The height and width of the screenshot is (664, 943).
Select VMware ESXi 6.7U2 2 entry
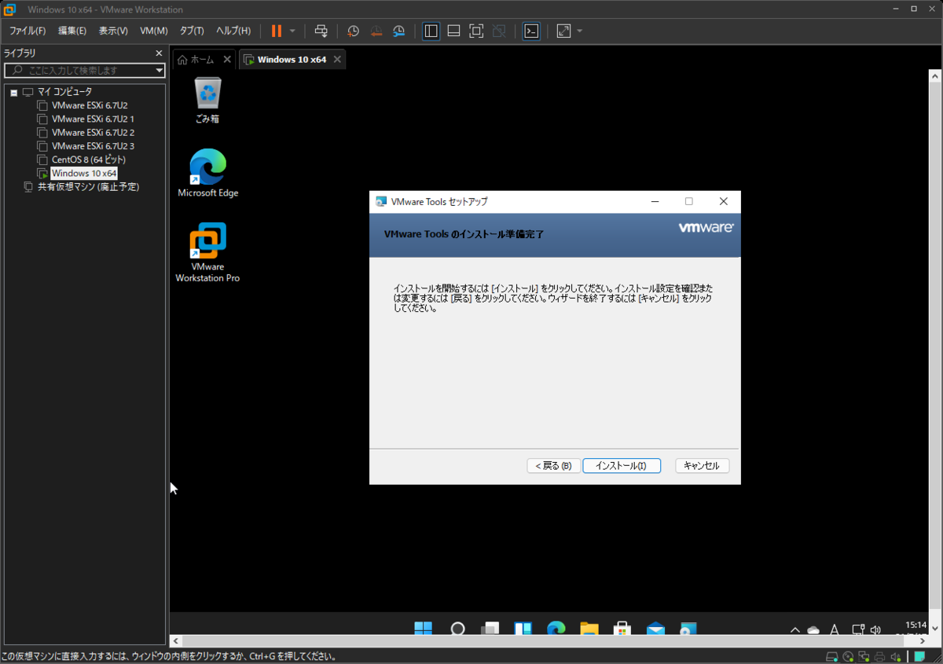coord(93,132)
